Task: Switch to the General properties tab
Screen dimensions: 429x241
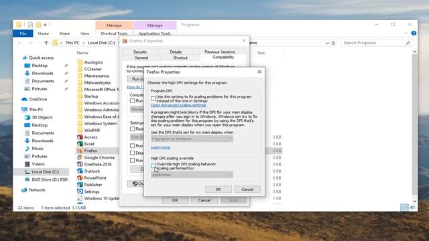Action: click(141, 58)
